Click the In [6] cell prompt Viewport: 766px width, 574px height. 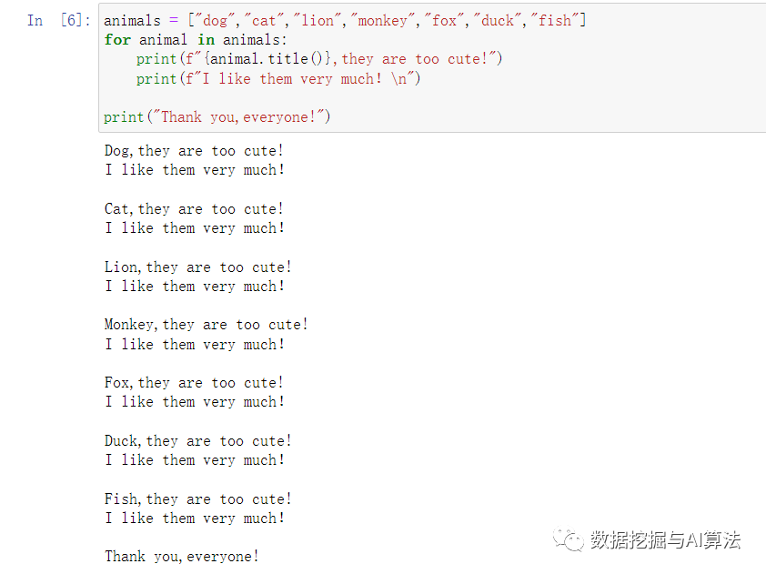coord(59,20)
